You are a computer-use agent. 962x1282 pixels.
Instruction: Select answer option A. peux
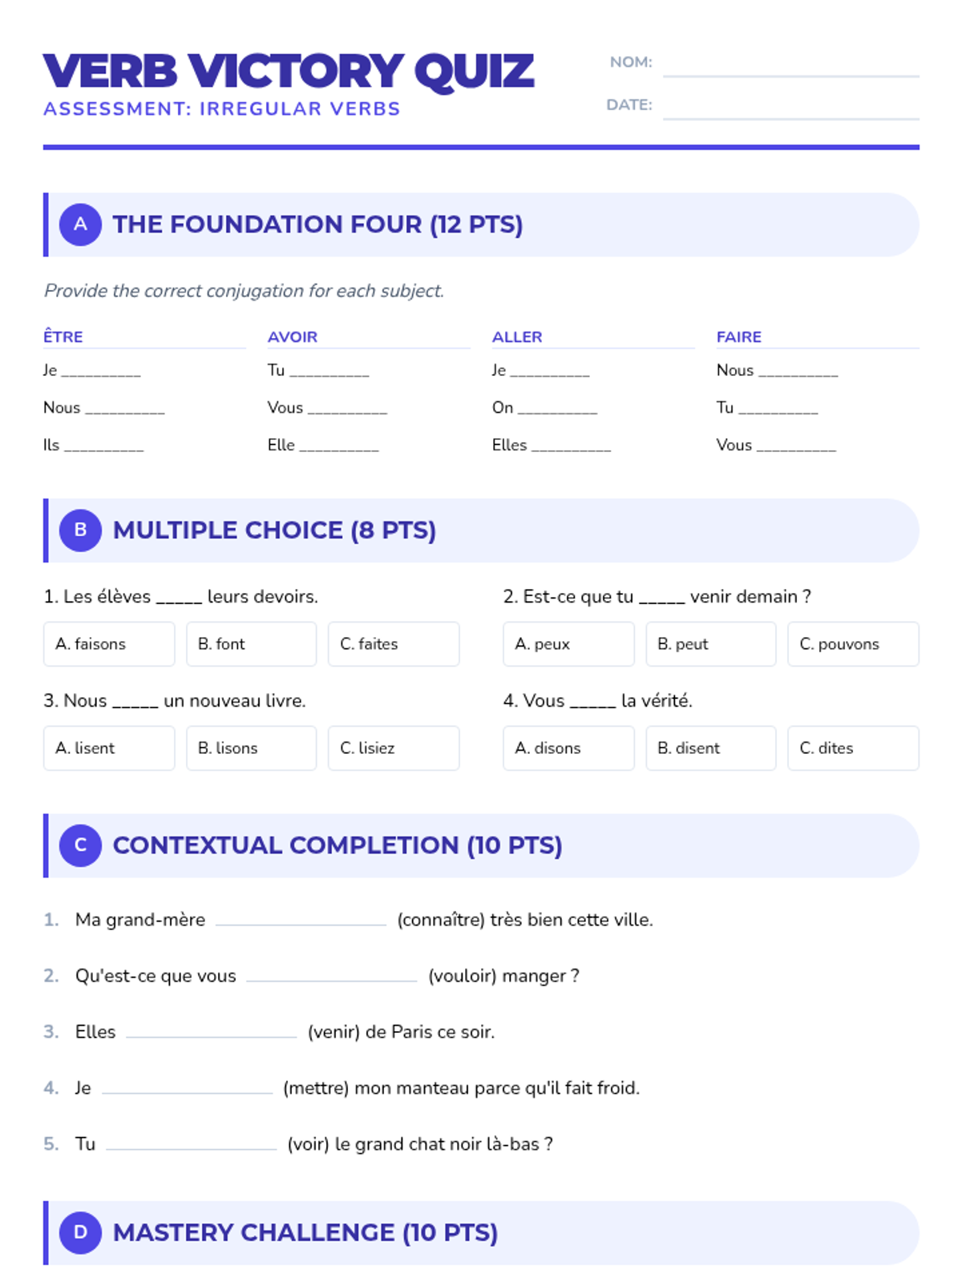pos(568,644)
